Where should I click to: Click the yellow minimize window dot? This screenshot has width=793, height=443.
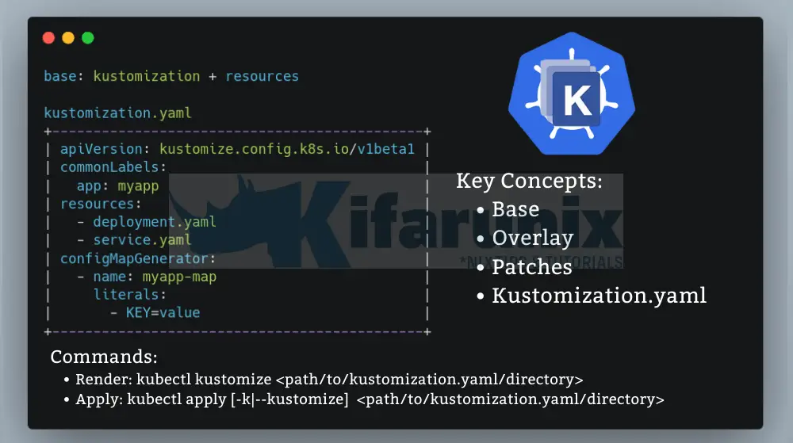coord(68,38)
